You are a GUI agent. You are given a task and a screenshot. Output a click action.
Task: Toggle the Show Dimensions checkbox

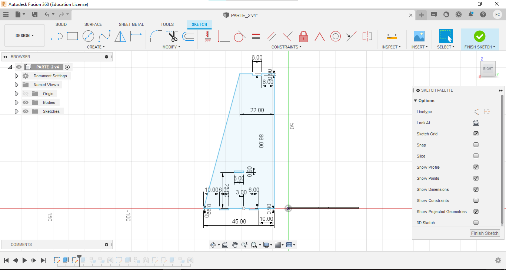(x=476, y=189)
